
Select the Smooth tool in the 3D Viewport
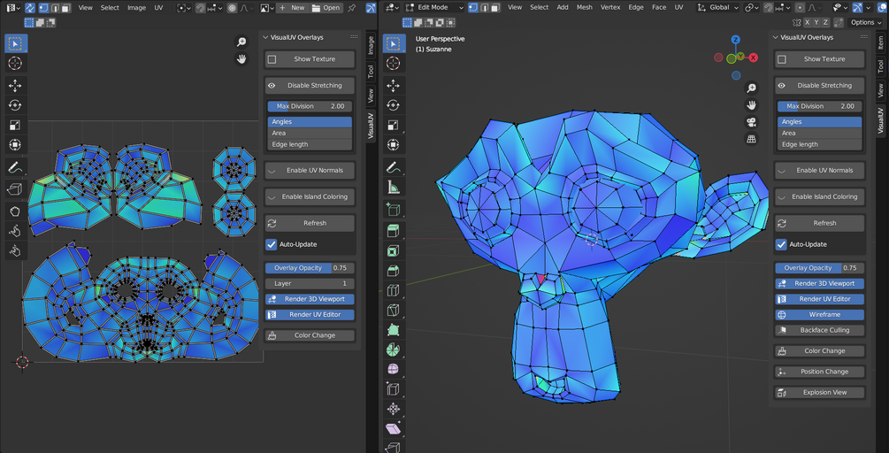pos(394,370)
